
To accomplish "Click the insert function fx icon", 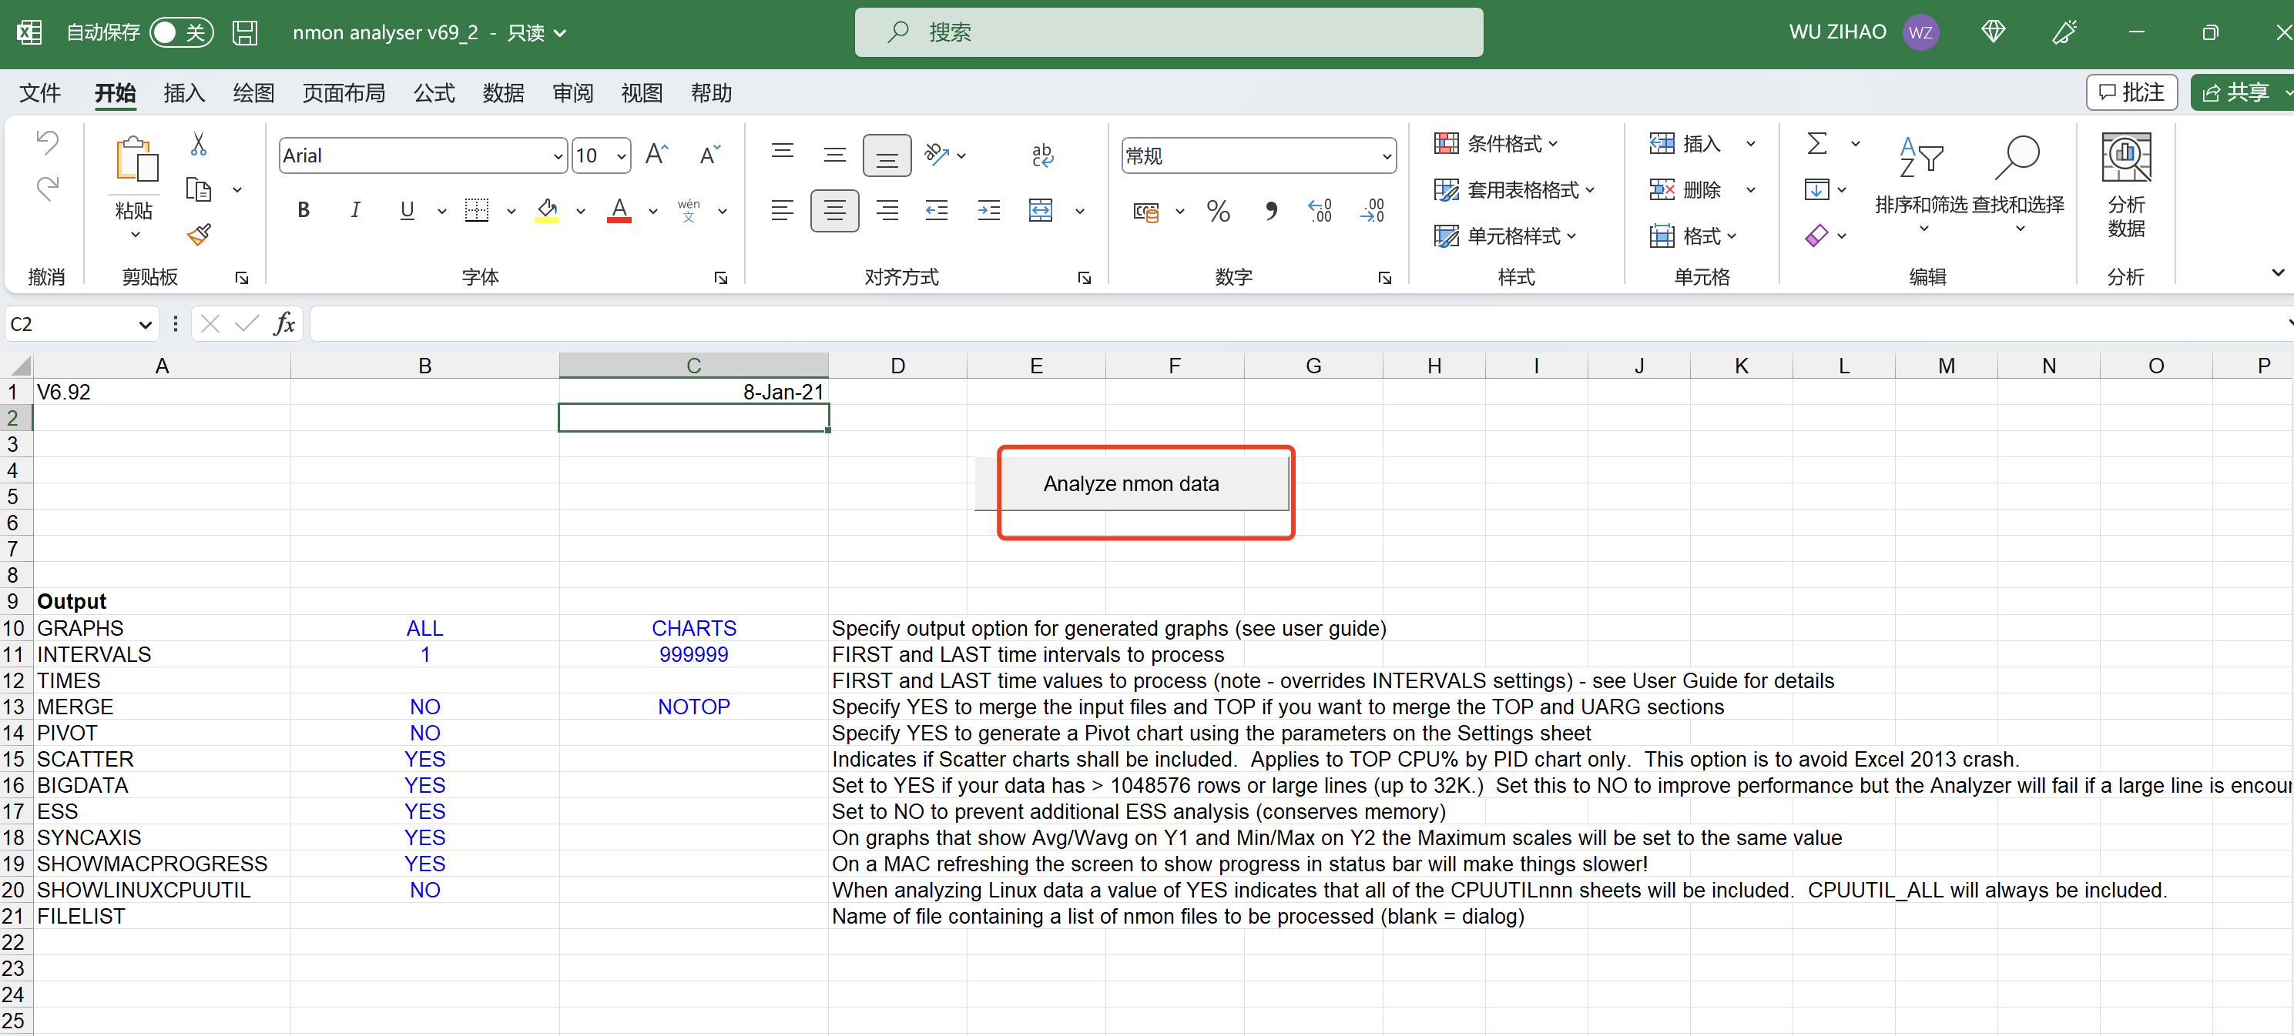I will 284,323.
